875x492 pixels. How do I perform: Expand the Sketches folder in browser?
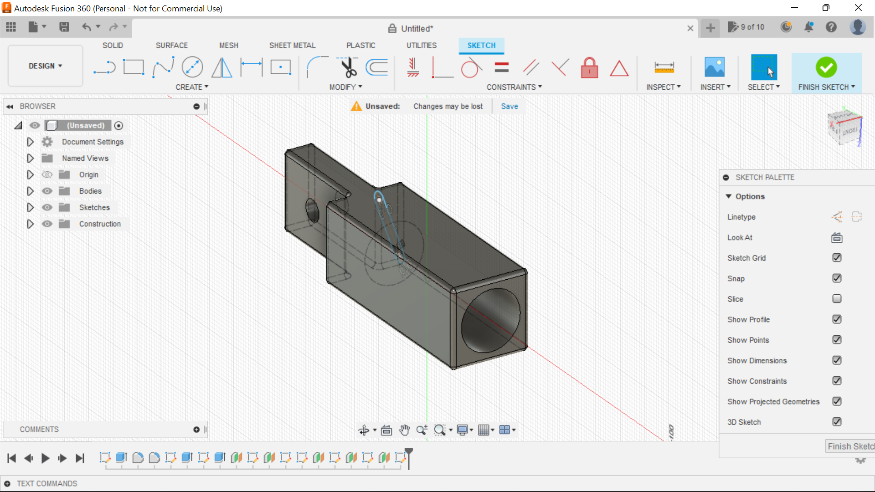tap(30, 207)
